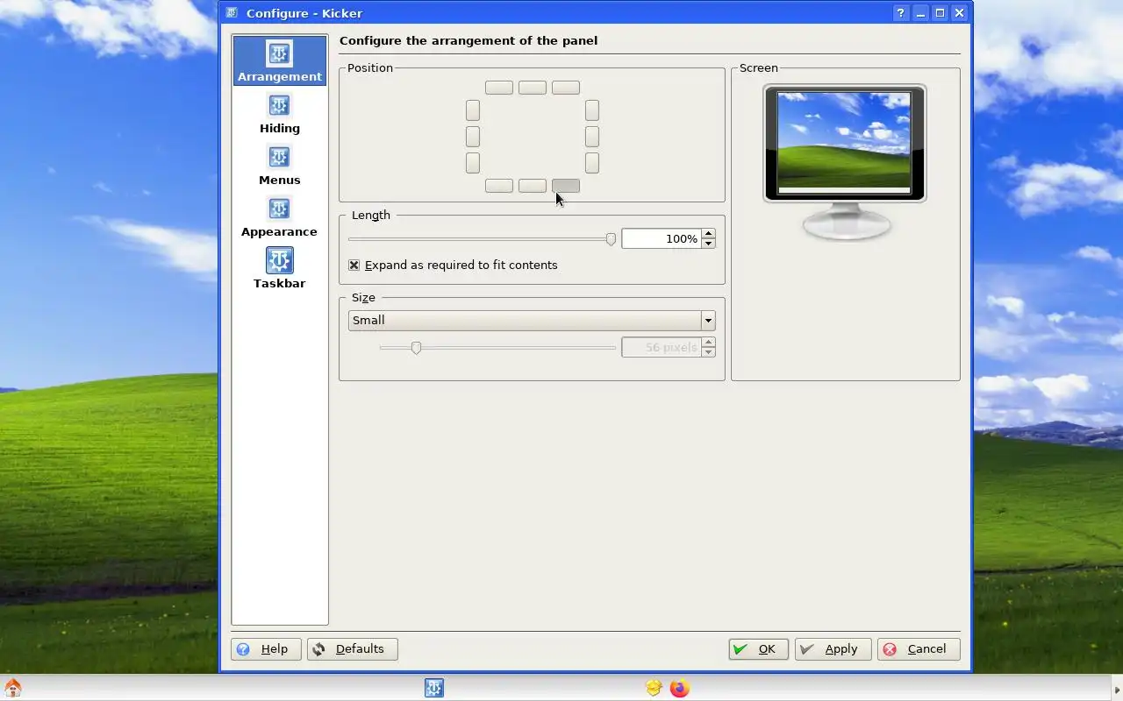Confirm changes with OK button
The height and width of the screenshot is (701, 1123).
tap(758, 649)
